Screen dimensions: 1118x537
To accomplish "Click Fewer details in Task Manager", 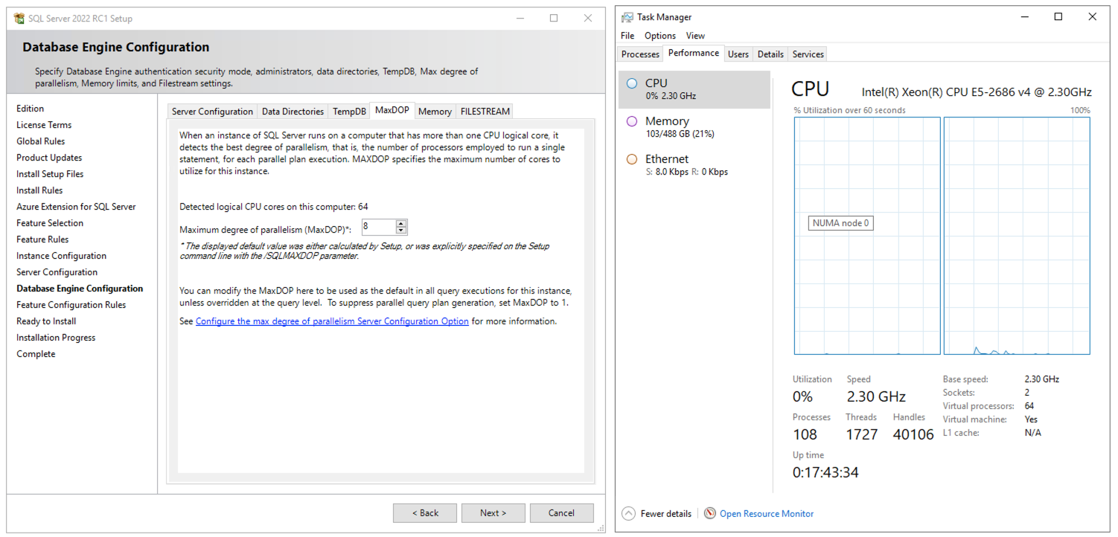I will coord(665,514).
